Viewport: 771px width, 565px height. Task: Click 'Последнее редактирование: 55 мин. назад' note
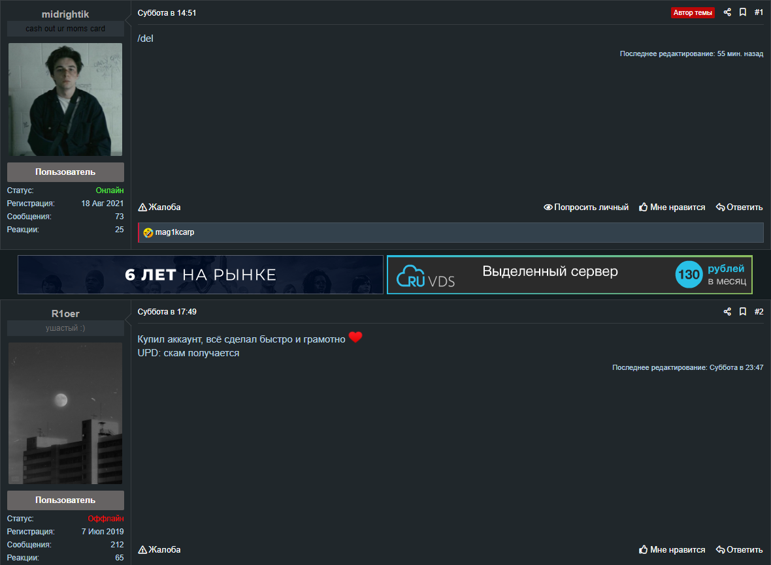(x=691, y=53)
